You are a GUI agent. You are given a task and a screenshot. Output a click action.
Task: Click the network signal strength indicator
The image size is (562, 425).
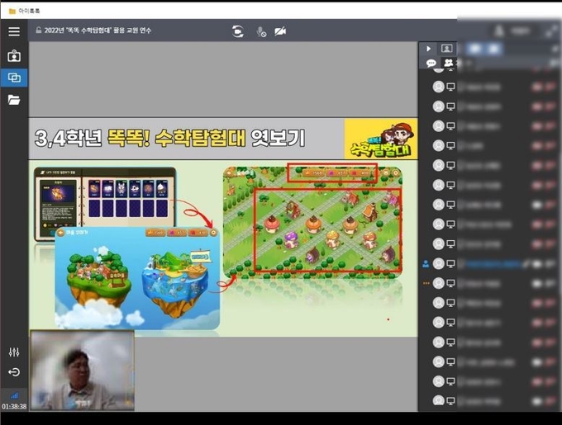[x=14, y=395]
